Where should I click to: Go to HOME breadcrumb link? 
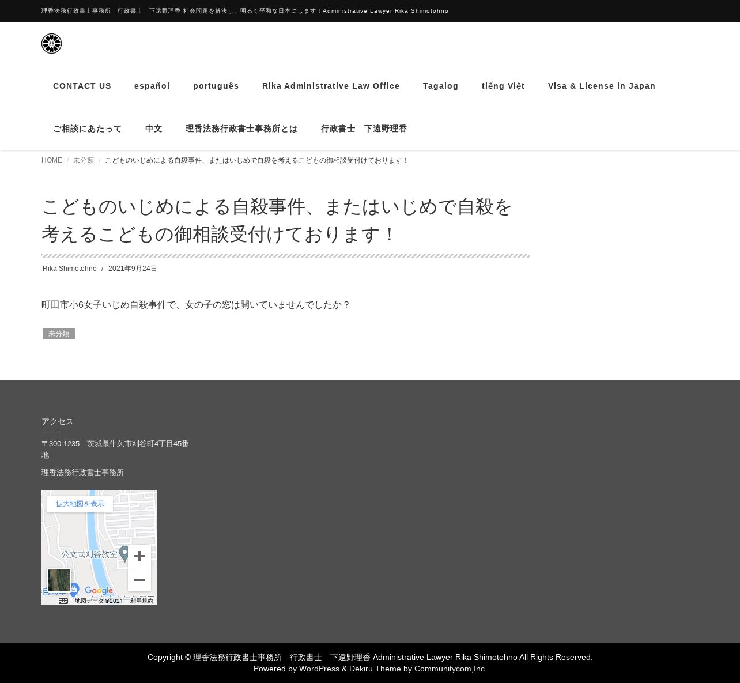coord(52,160)
